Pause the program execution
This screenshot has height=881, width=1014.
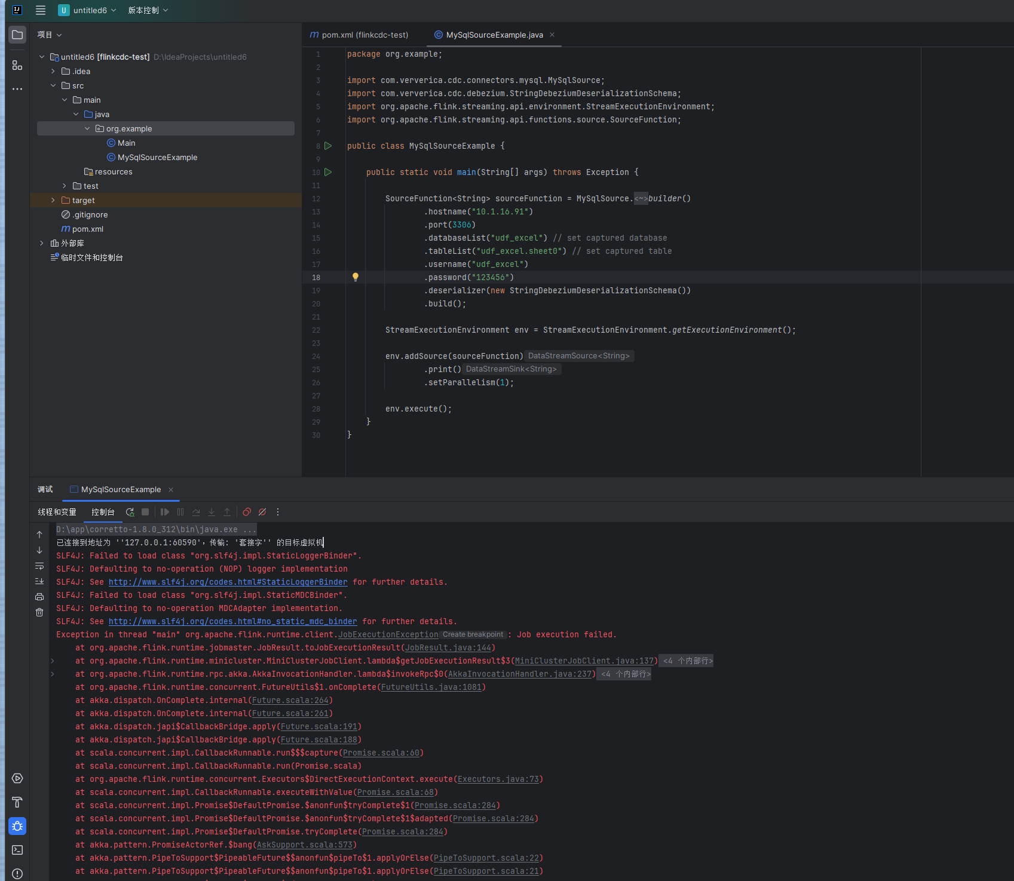(180, 512)
